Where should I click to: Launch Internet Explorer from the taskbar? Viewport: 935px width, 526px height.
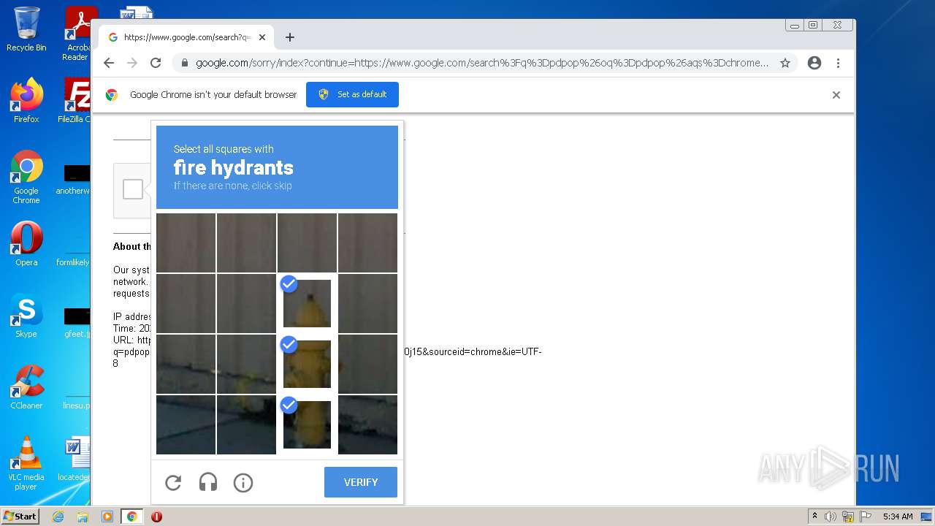(x=58, y=517)
